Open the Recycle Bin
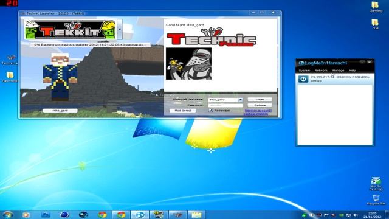Image resolution: width=389 pixels, height=219 pixels. tap(376, 200)
